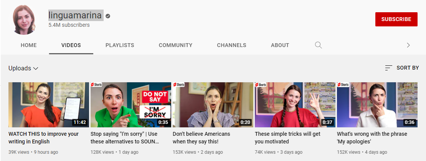Go to the COMMUNITY tab

(x=175, y=45)
